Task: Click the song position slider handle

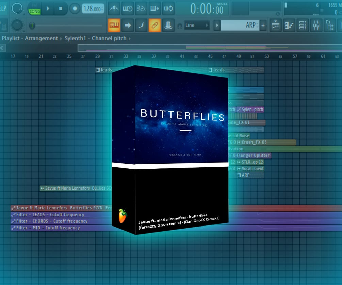Action: pos(32,26)
